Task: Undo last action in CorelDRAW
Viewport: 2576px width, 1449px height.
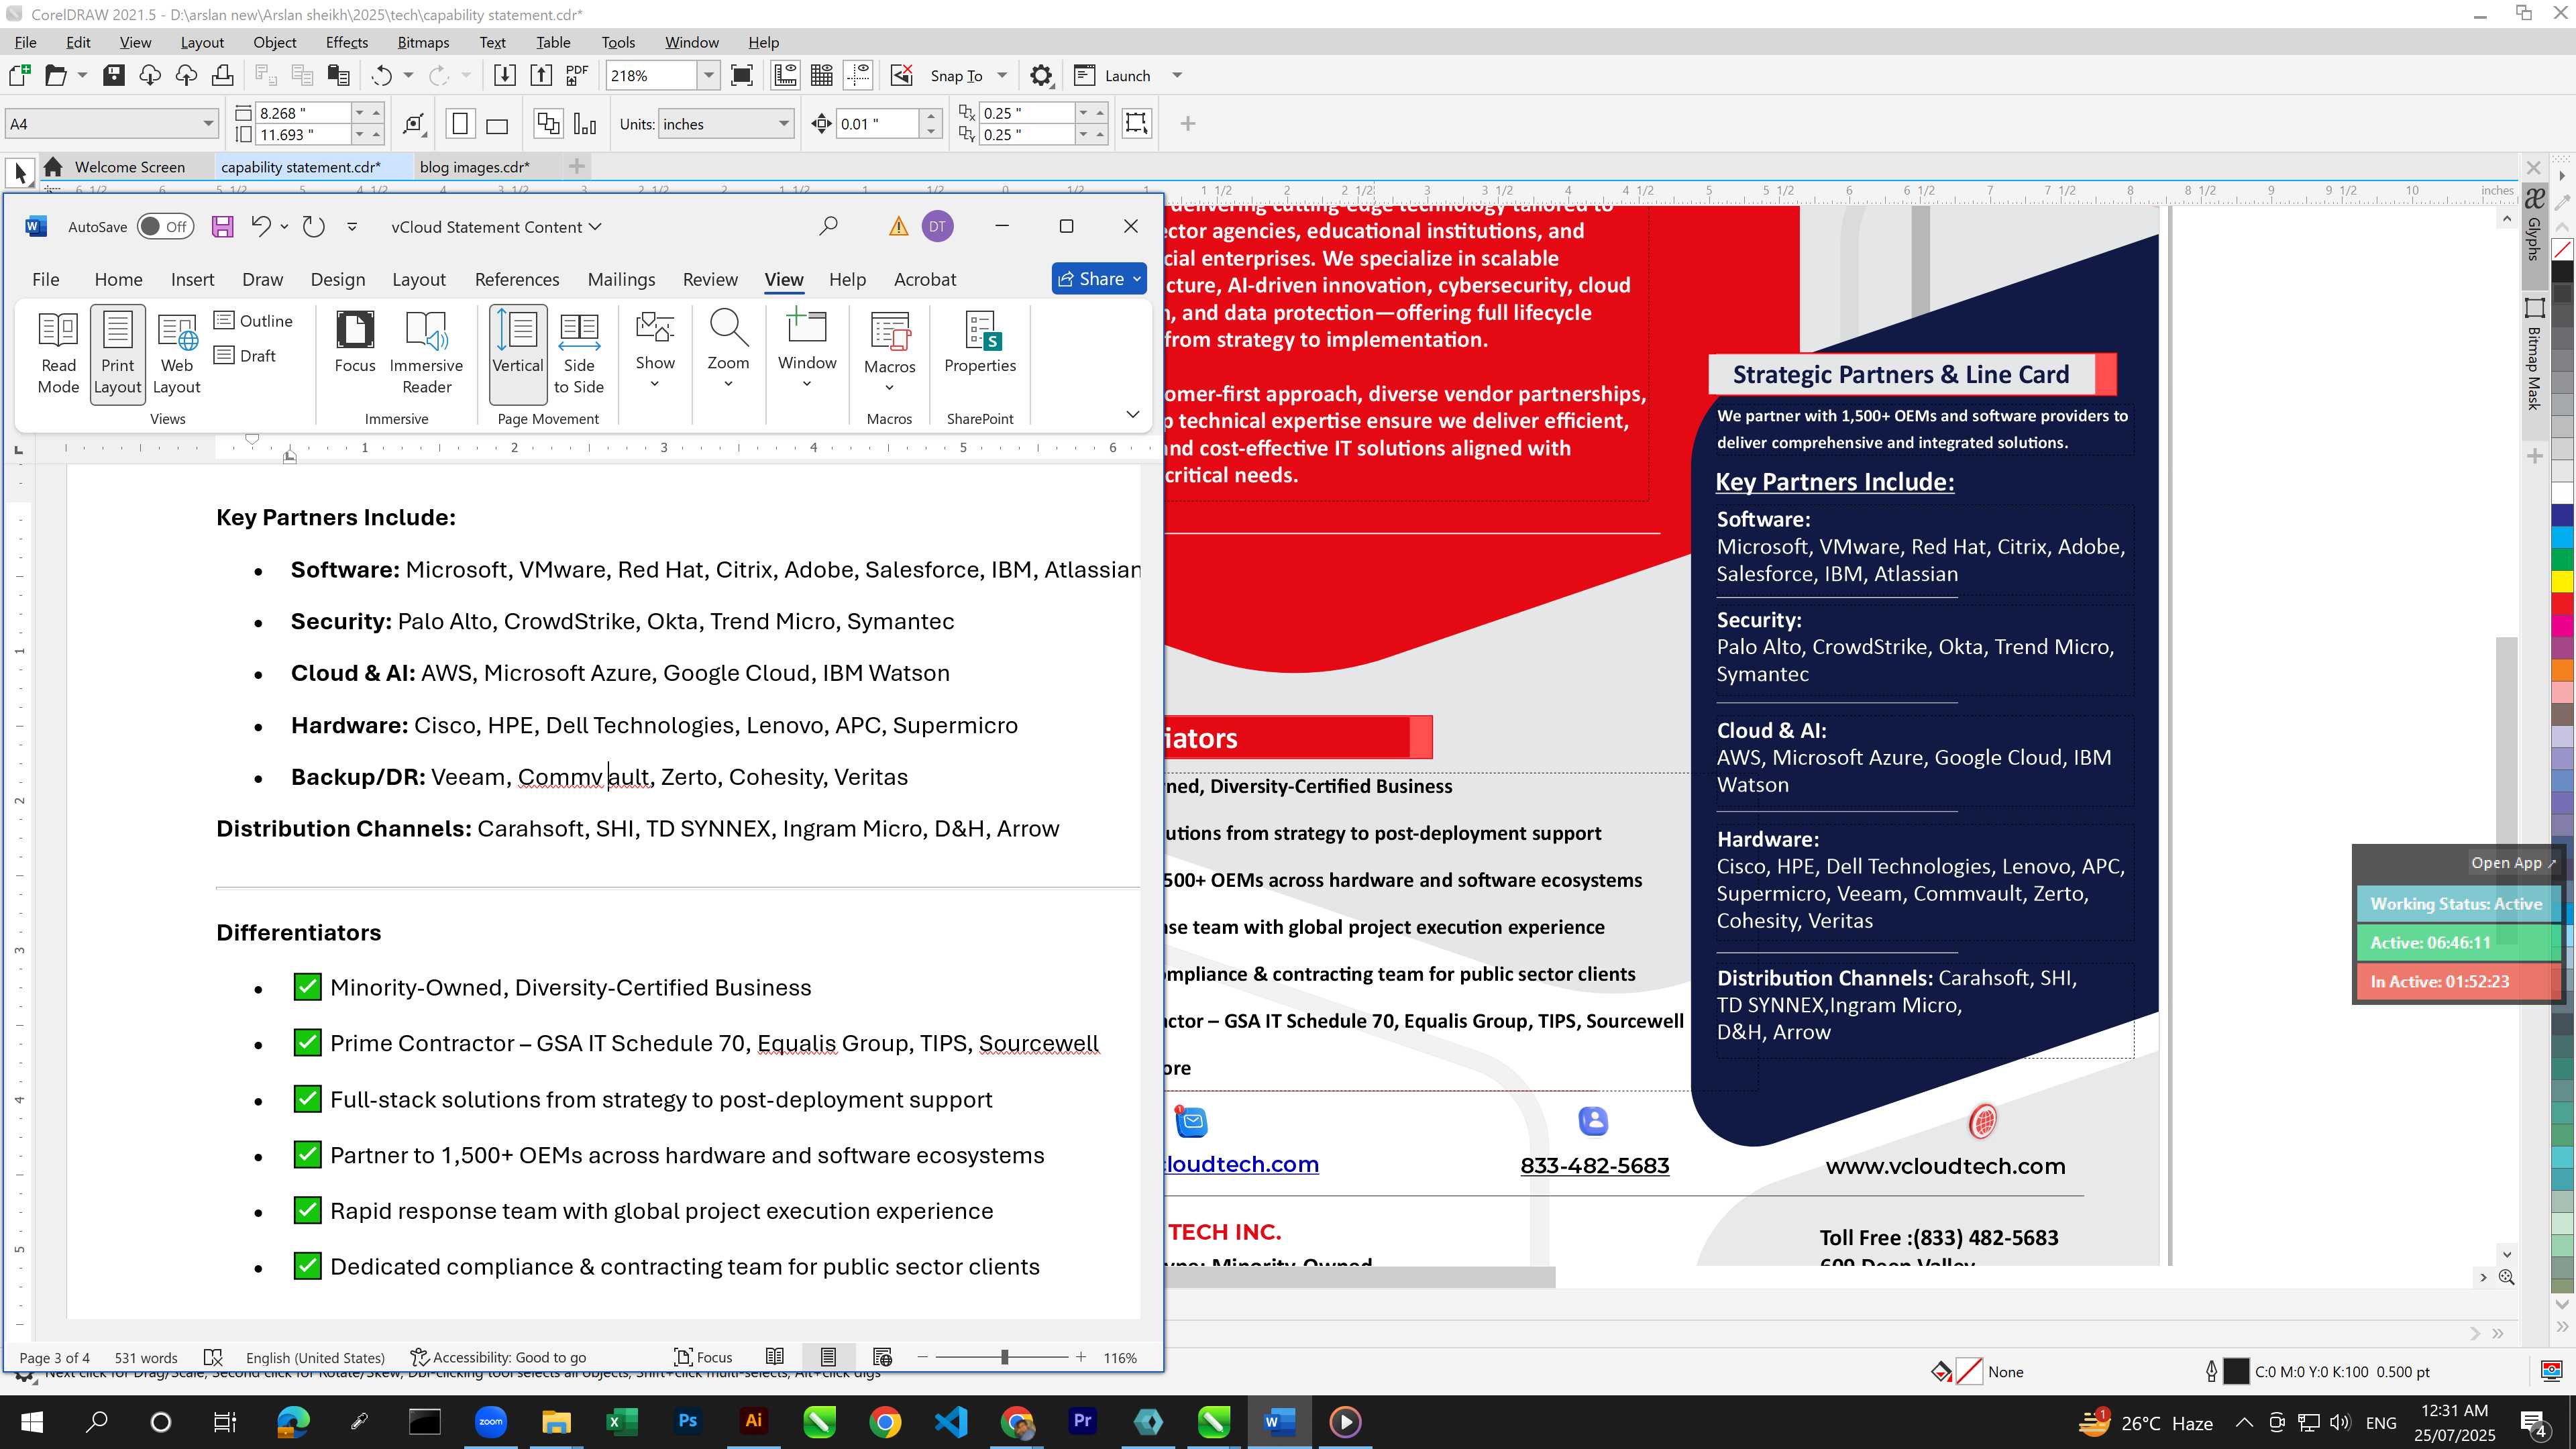Action: point(381,75)
